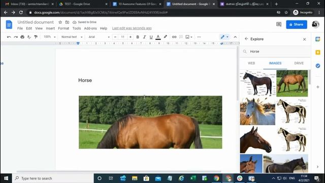Open the View menu
This screenshot has width=325, height=183.
point(39,28)
